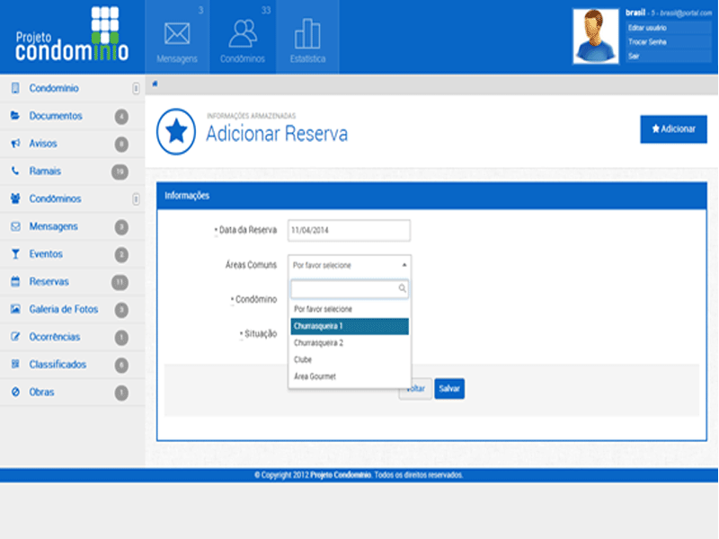719x539 pixels.
Task: Click the blue star page icon
Action: click(176, 132)
